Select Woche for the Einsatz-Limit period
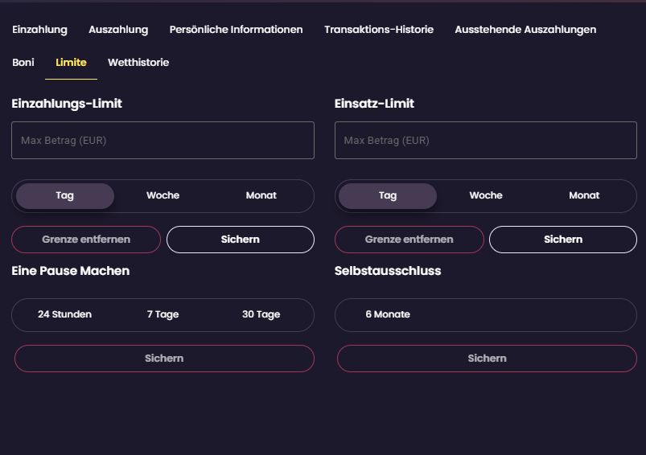 tap(486, 195)
